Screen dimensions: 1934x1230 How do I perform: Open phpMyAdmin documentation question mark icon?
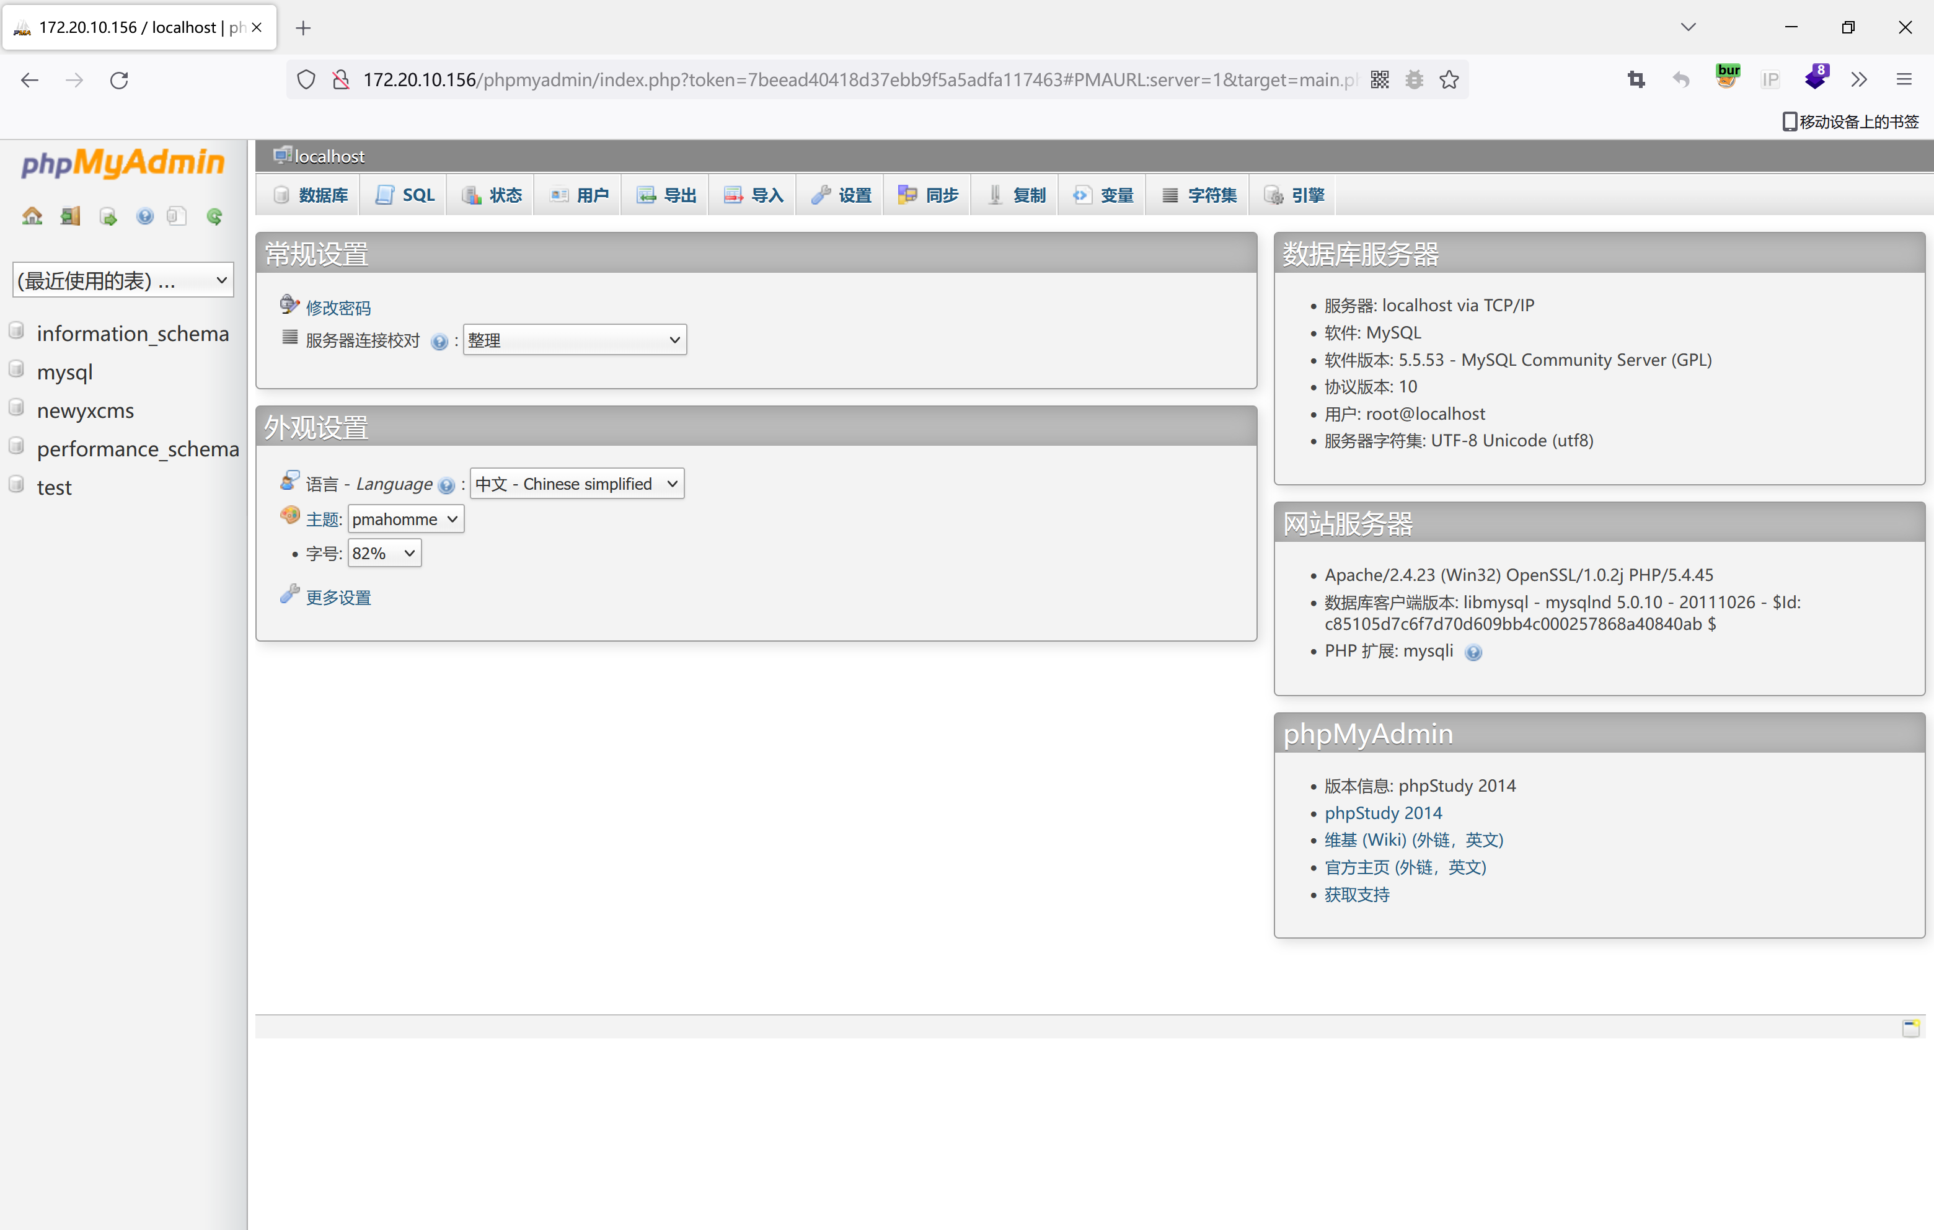tap(144, 215)
